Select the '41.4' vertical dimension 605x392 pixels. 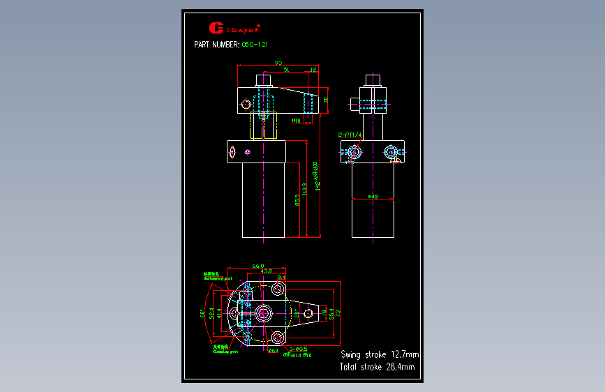tap(219, 313)
